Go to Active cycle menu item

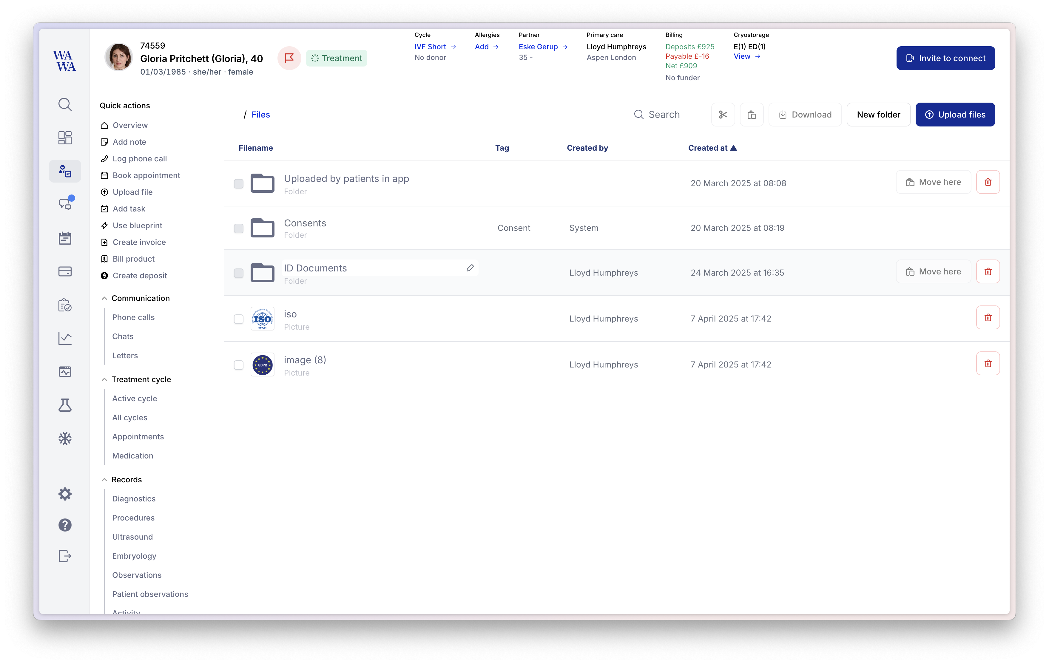tap(134, 398)
